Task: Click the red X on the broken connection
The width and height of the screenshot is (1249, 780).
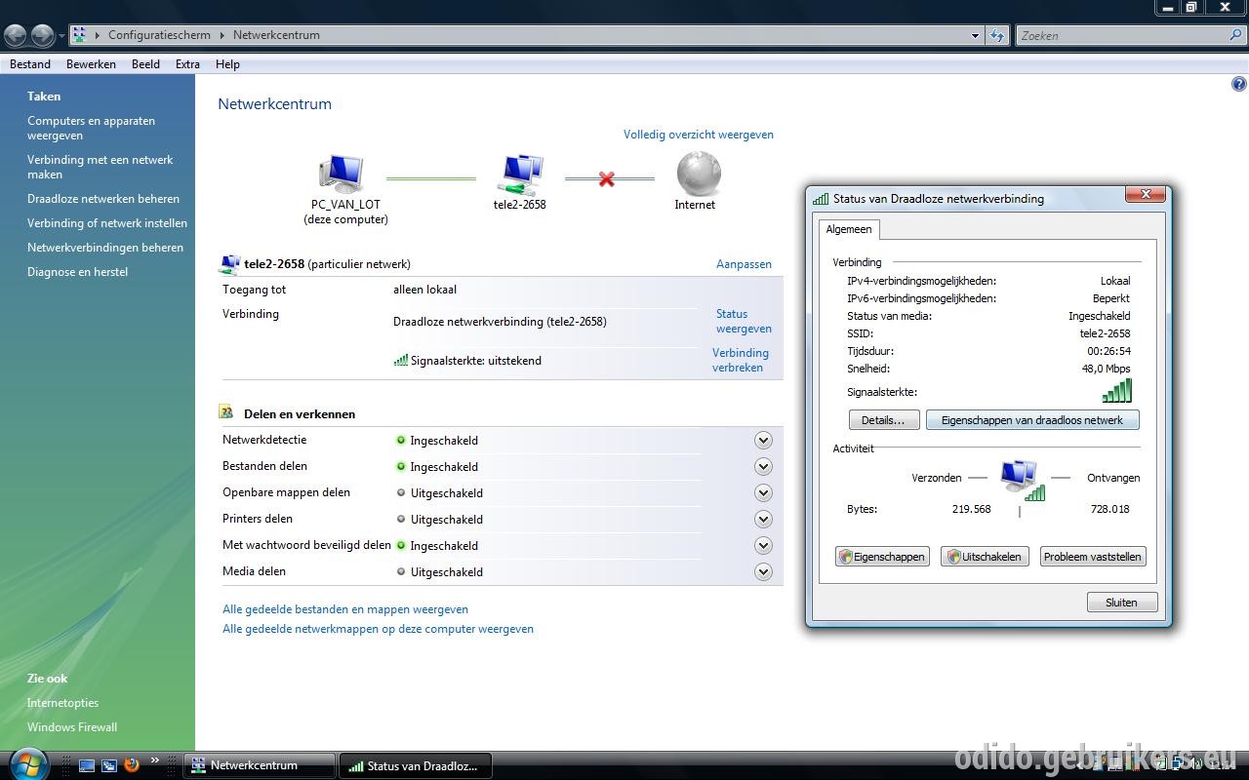Action: click(x=607, y=179)
